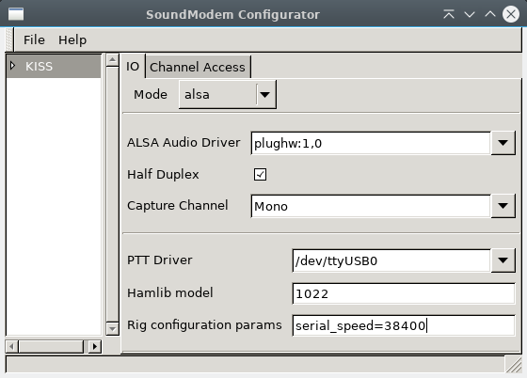Select the IO tab
527x378 pixels.
(133, 67)
